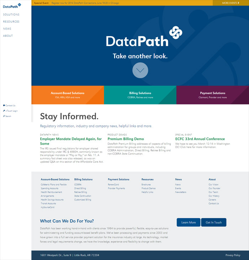This screenshot has width=249, height=260.
Task: Open the Direct Billing footer link
Action: coord(80,188)
